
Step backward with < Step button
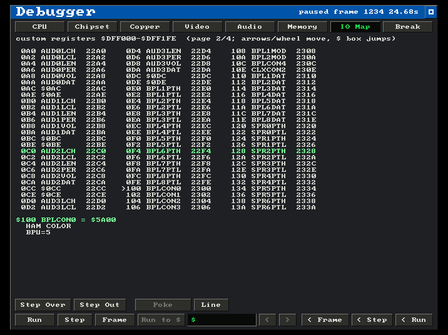tap(372, 320)
